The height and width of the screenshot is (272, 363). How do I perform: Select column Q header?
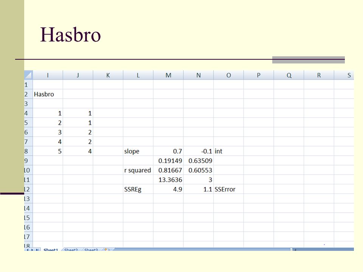click(289, 75)
